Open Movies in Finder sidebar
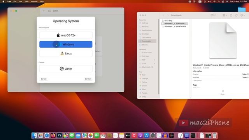This screenshot has height=140, width=249. click(x=145, y=45)
